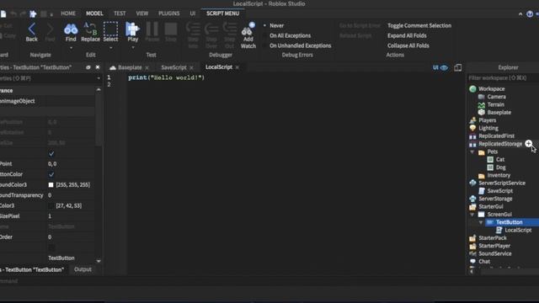Click Toggle Comment Selection
539x303 pixels.
tap(419, 26)
